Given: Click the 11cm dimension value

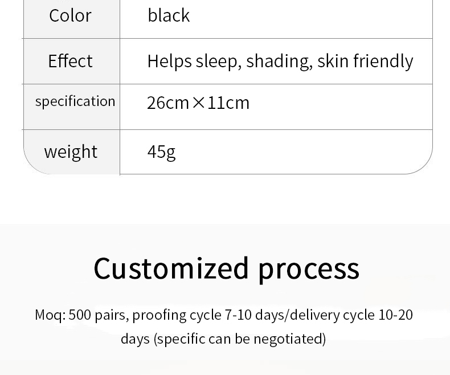Looking at the screenshot, I should [x=228, y=103].
